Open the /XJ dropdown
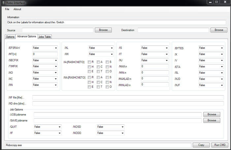 (155, 60)
